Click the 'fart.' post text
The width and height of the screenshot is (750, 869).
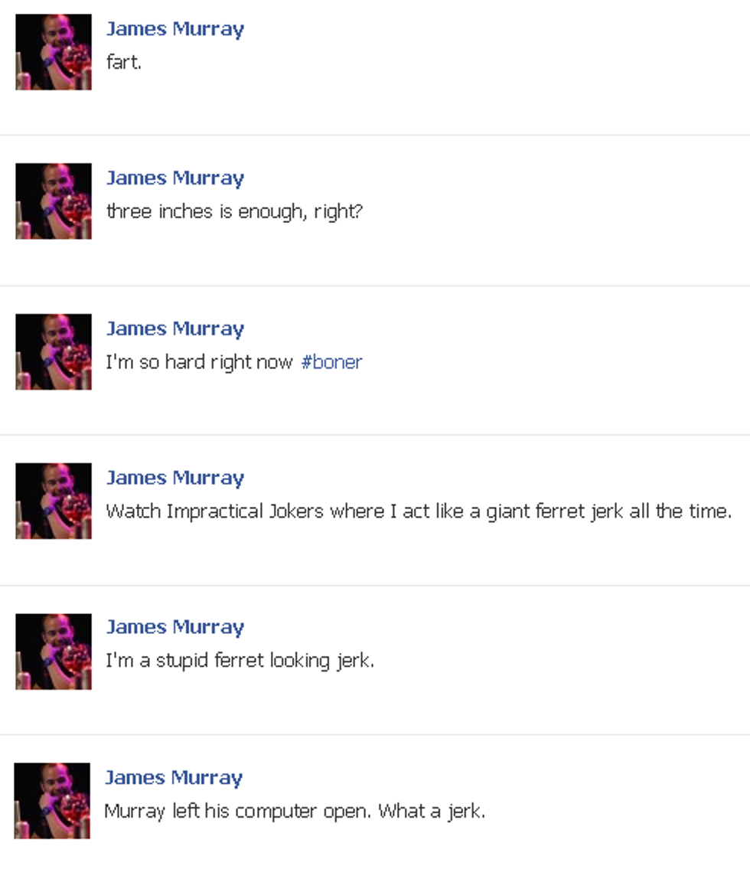tap(124, 61)
